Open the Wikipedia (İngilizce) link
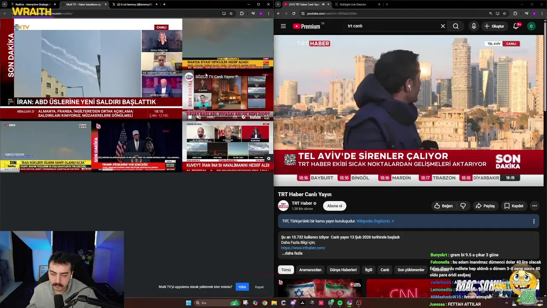Viewport: 547px width, 308px height. (x=375, y=221)
